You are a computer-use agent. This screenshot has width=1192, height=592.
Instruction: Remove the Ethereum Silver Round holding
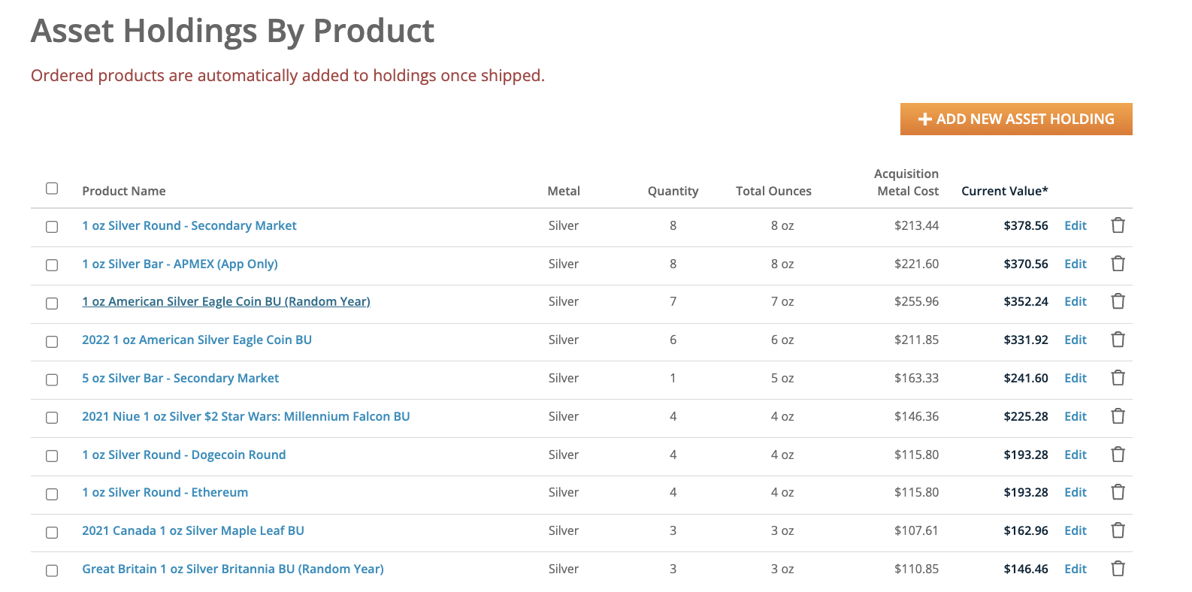point(1118,492)
